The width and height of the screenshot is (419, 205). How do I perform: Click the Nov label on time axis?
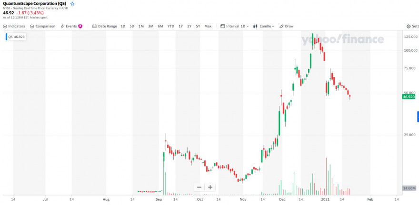pyautogui.click(x=243, y=199)
